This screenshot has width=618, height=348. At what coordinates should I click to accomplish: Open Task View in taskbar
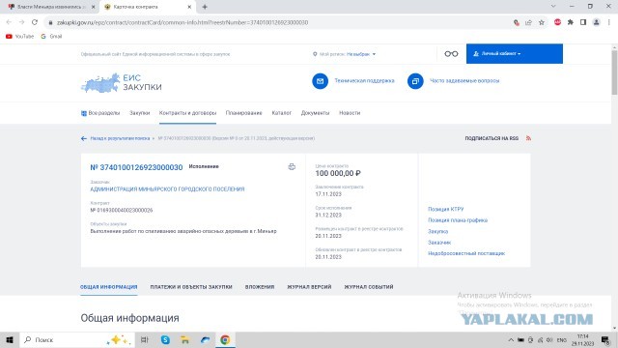coord(145,339)
